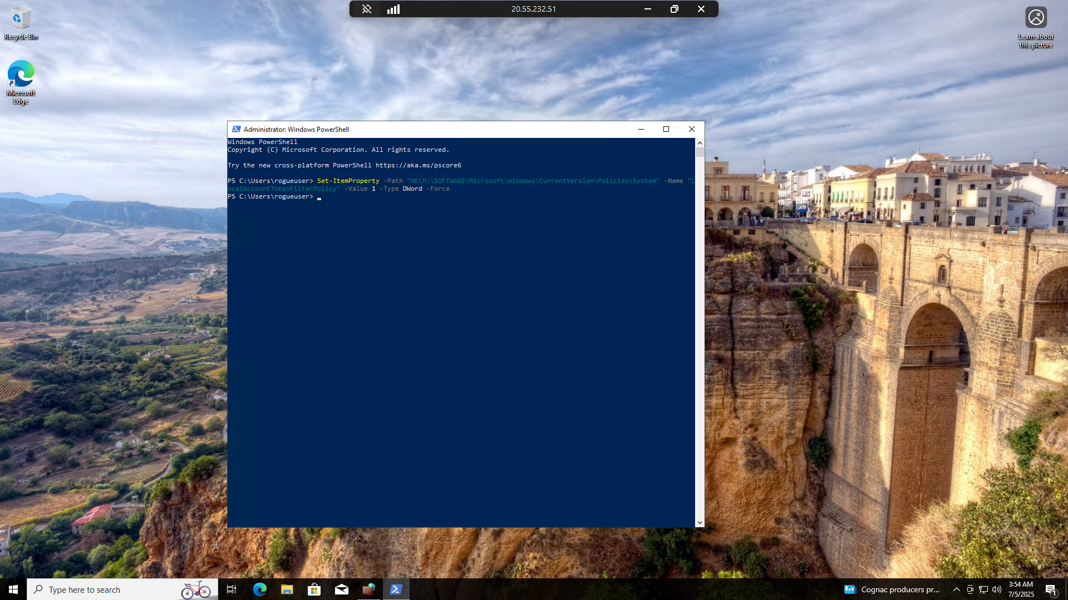1068x600 pixels.
Task: Open Task View on the taskbar
Action: point(232,589)
